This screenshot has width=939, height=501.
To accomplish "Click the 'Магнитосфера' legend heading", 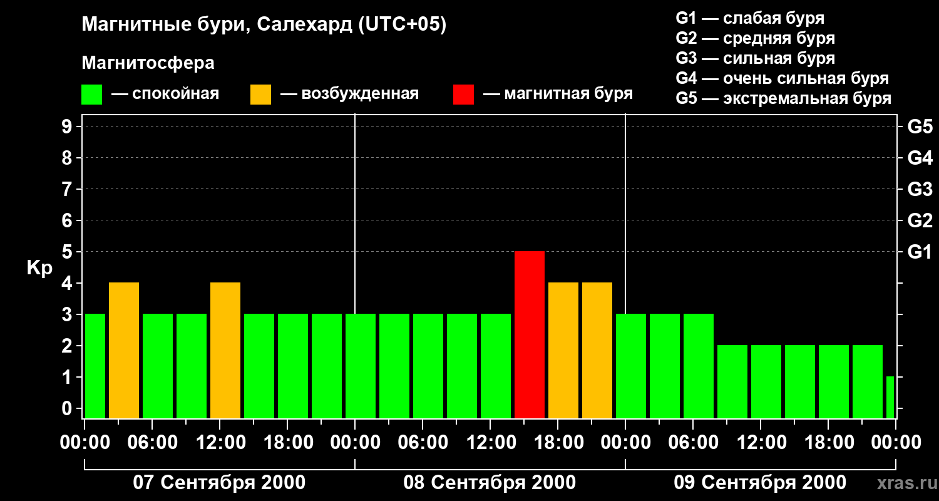I will [x=148, y=63].
